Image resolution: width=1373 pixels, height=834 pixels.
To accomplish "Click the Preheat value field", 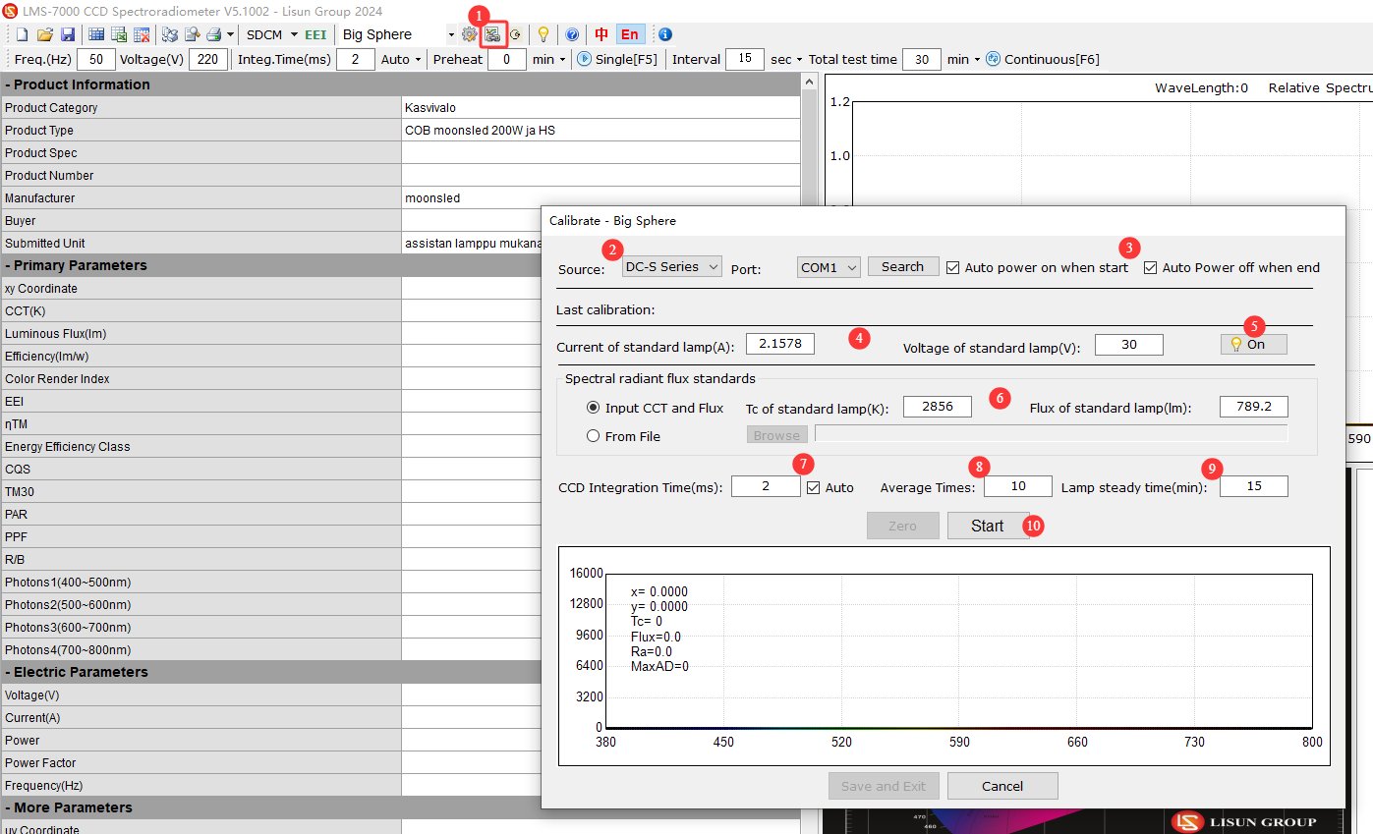I will click(x=507, y=59).
